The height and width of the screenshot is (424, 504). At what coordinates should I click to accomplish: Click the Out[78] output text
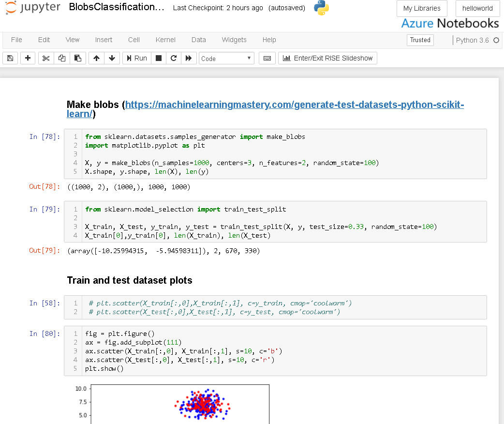coord(129,187)
